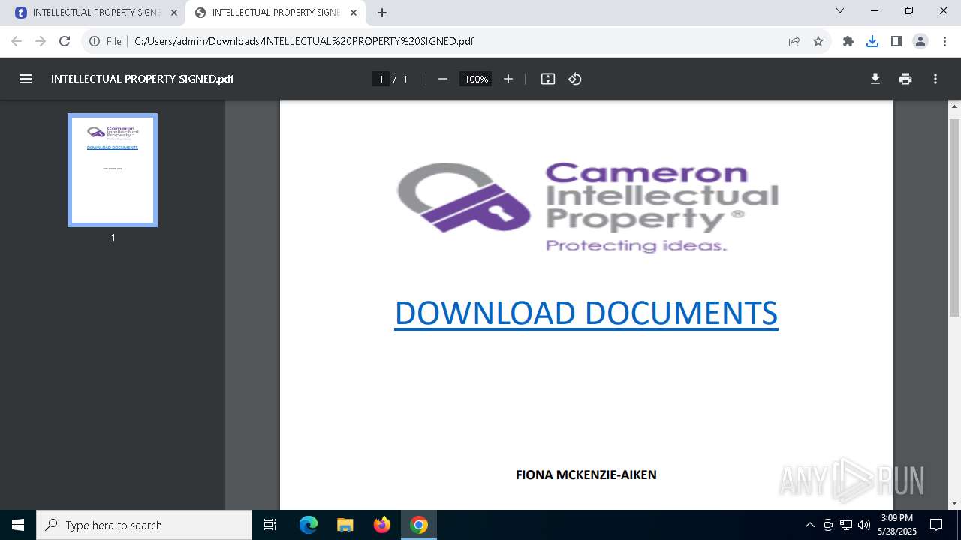Click the FIONA MCKENZIE-AIKEN text

(x=586, y=475)
